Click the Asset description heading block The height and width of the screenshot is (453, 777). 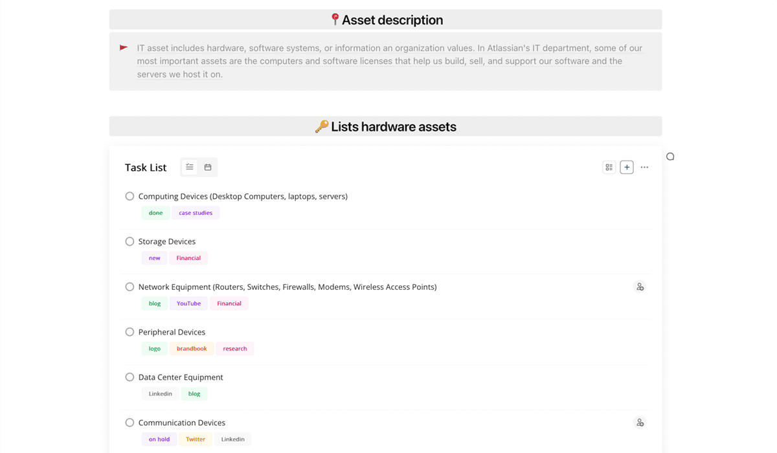click(x=386, y=20)
